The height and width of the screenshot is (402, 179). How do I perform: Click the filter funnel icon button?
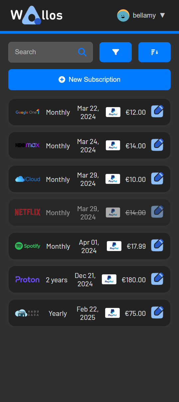click(115, 52)
